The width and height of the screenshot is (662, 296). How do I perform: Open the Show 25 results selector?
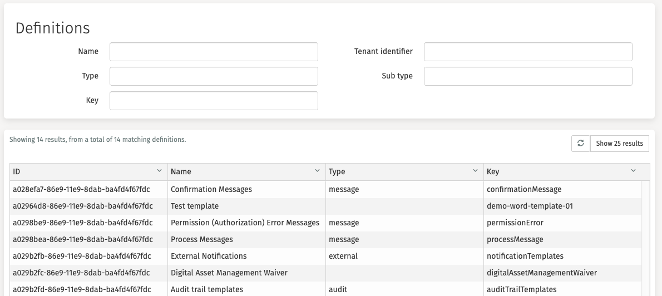click(619, 144)
